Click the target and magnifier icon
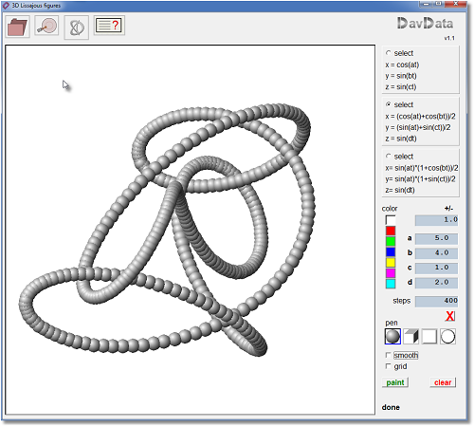 (x=47, y=26)
